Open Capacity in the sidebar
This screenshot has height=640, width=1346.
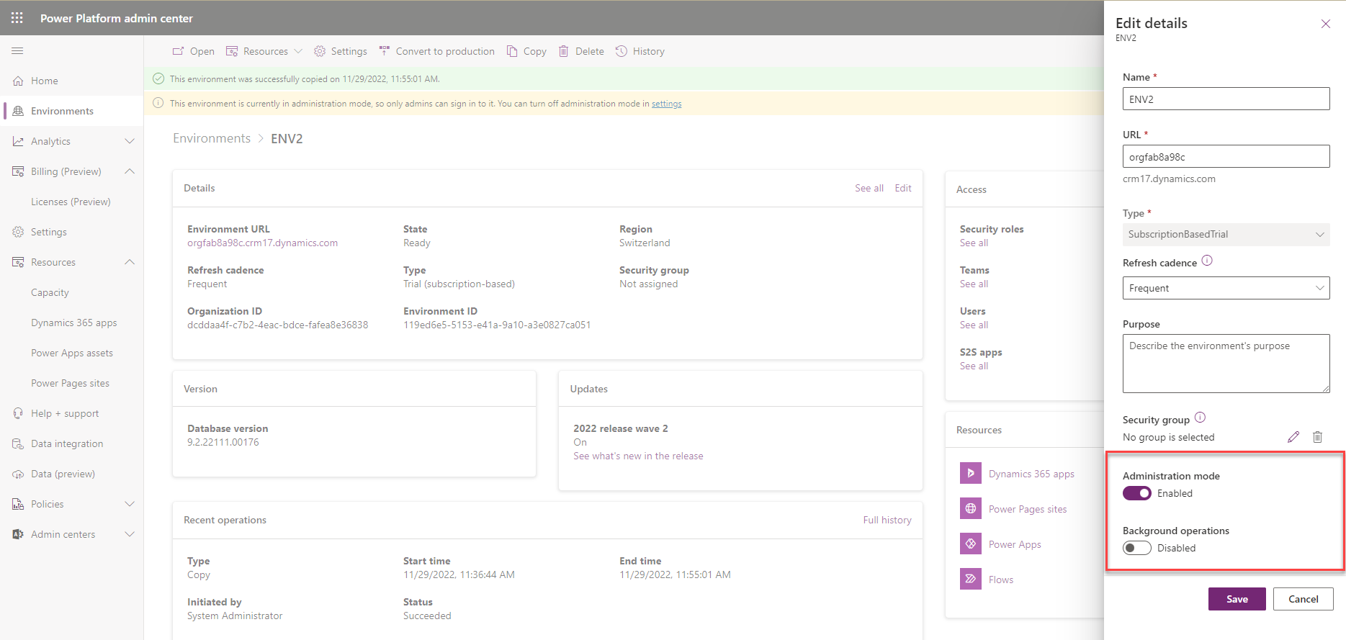click(x=50, y=293)
